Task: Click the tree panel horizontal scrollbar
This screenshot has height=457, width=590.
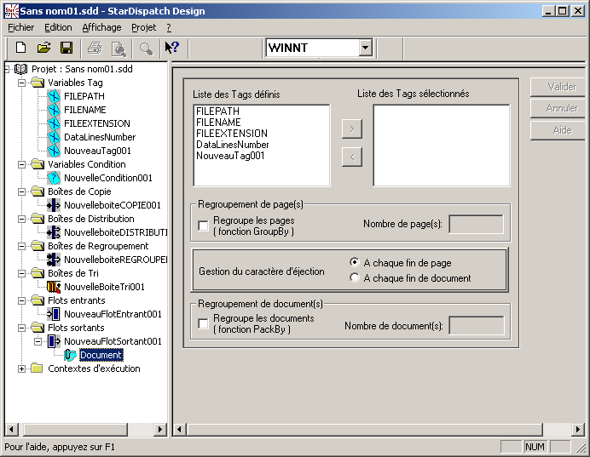Action: pyautogui.click(x=85, y=429)
